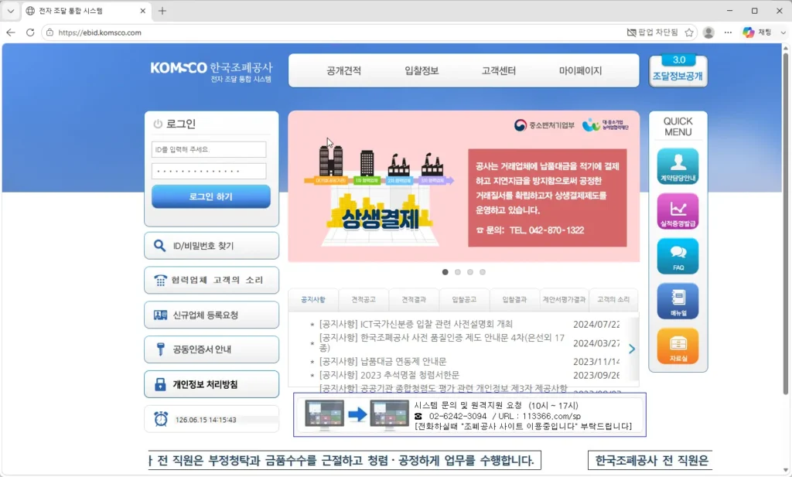Show next notices with right chevron
The height and width of the screenshot is (477, 792).
pyautogui.click(x=631, y=349)
